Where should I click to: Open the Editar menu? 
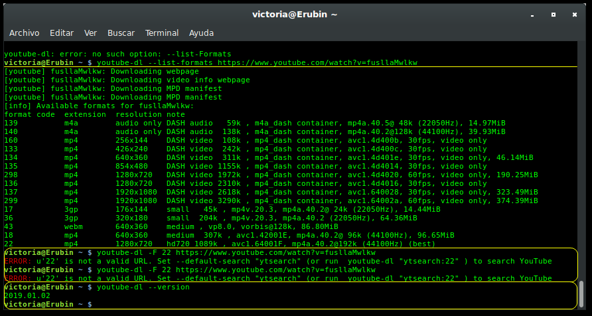click(x=62, y=33)
